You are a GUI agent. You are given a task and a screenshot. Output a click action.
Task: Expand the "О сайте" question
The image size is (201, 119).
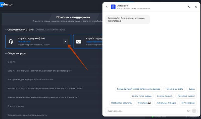tap(12, 62)
